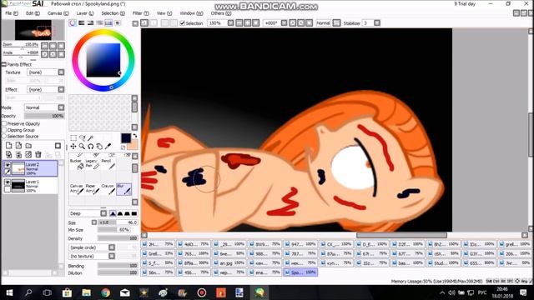Select the rectangular selection tool
Screen dimensions: 534x300
pyautogui.click(x=73, y=137)
